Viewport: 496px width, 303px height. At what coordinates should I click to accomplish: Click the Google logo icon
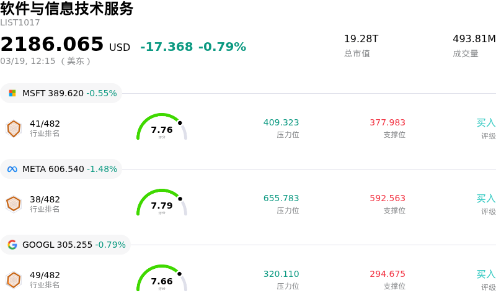pos(12,245)
